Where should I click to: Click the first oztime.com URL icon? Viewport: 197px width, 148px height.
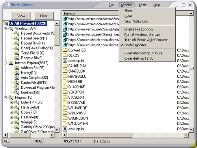tap(65, 19)
